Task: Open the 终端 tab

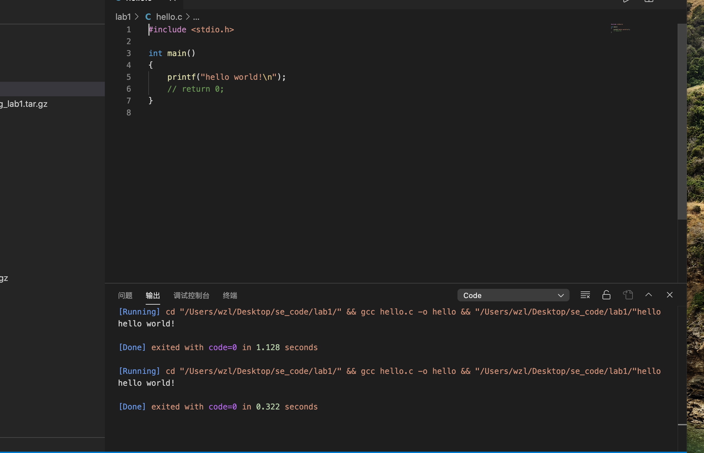Action: tap(230, 295)
